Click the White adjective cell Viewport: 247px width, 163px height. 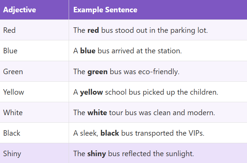click(12, 112)
